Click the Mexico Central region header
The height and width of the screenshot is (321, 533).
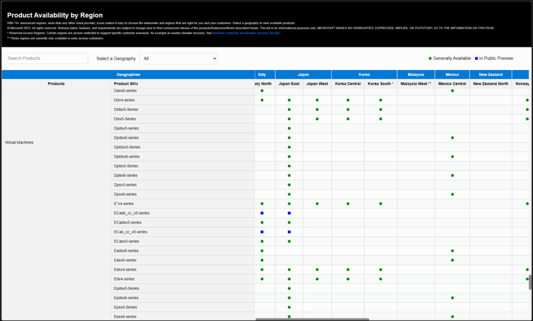(452, 84)
